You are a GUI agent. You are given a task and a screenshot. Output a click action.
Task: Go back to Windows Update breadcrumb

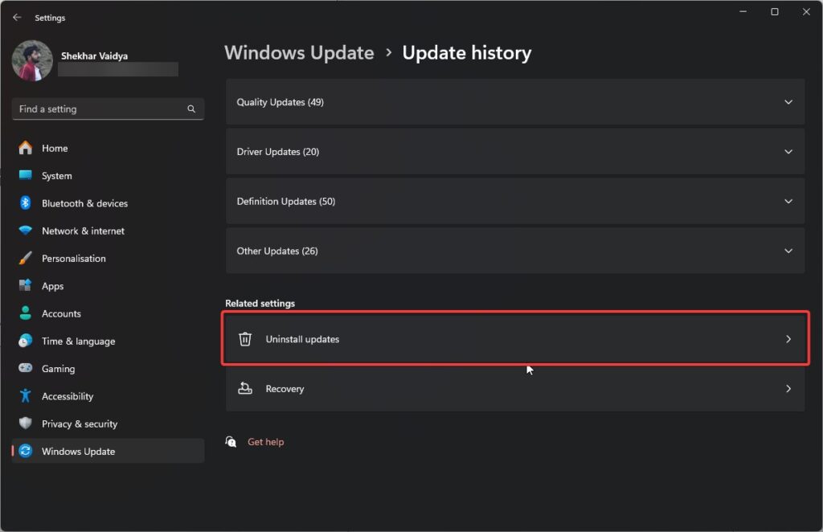coord(299,52)
